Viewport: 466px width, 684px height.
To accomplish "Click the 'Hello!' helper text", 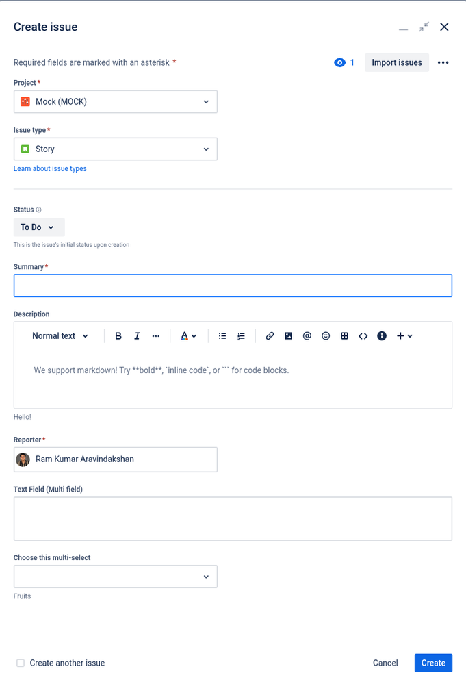I will coord(22,417).
